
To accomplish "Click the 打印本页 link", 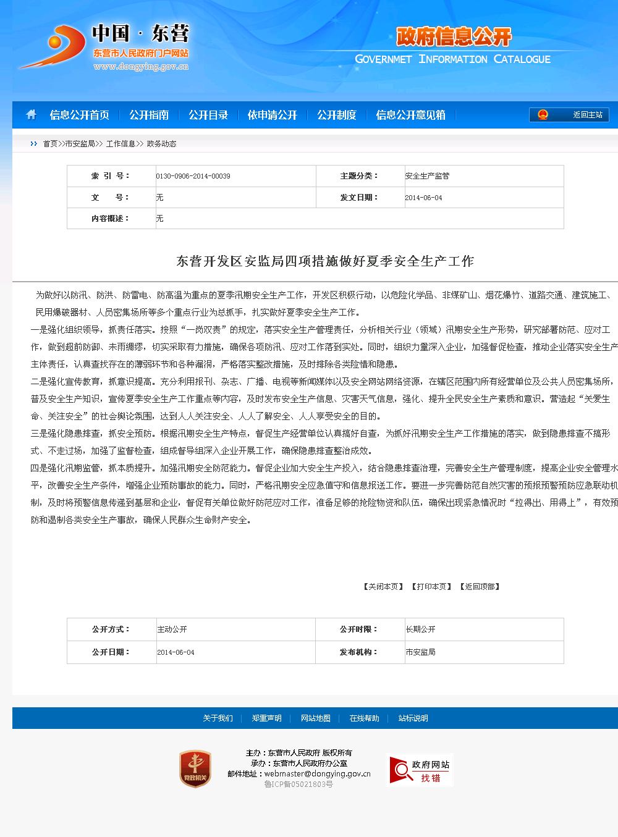I will [431, 587].
